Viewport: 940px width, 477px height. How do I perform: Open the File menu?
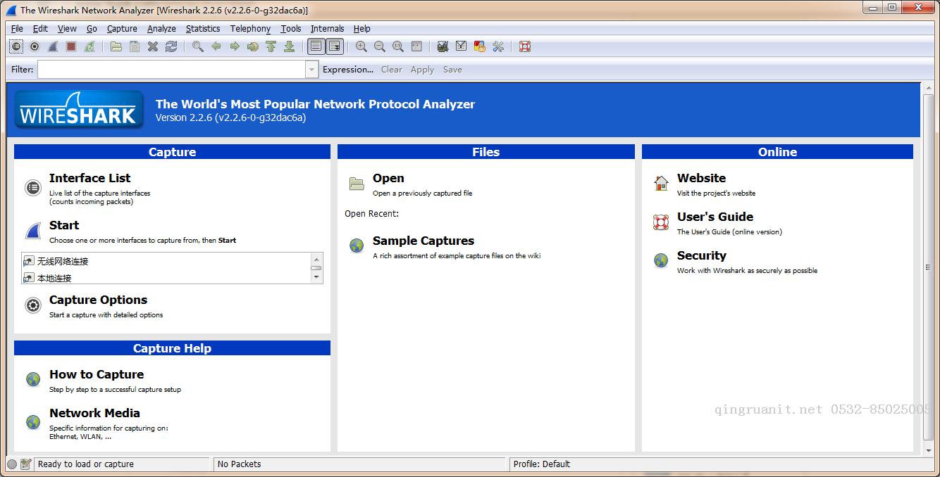pos(18,29)
